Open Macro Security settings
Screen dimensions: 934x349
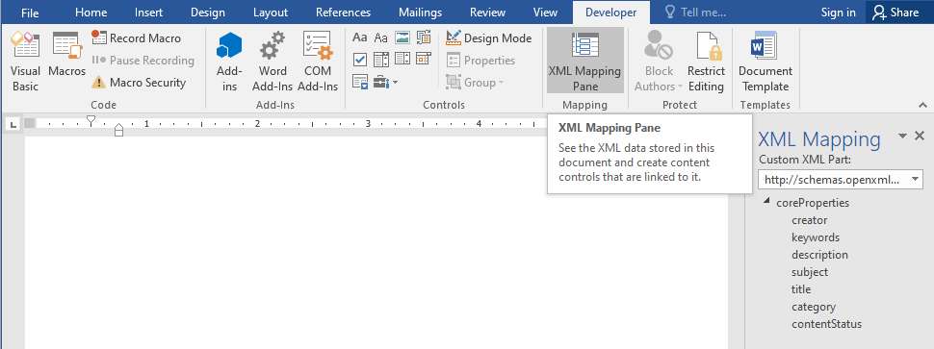point(139,83)
